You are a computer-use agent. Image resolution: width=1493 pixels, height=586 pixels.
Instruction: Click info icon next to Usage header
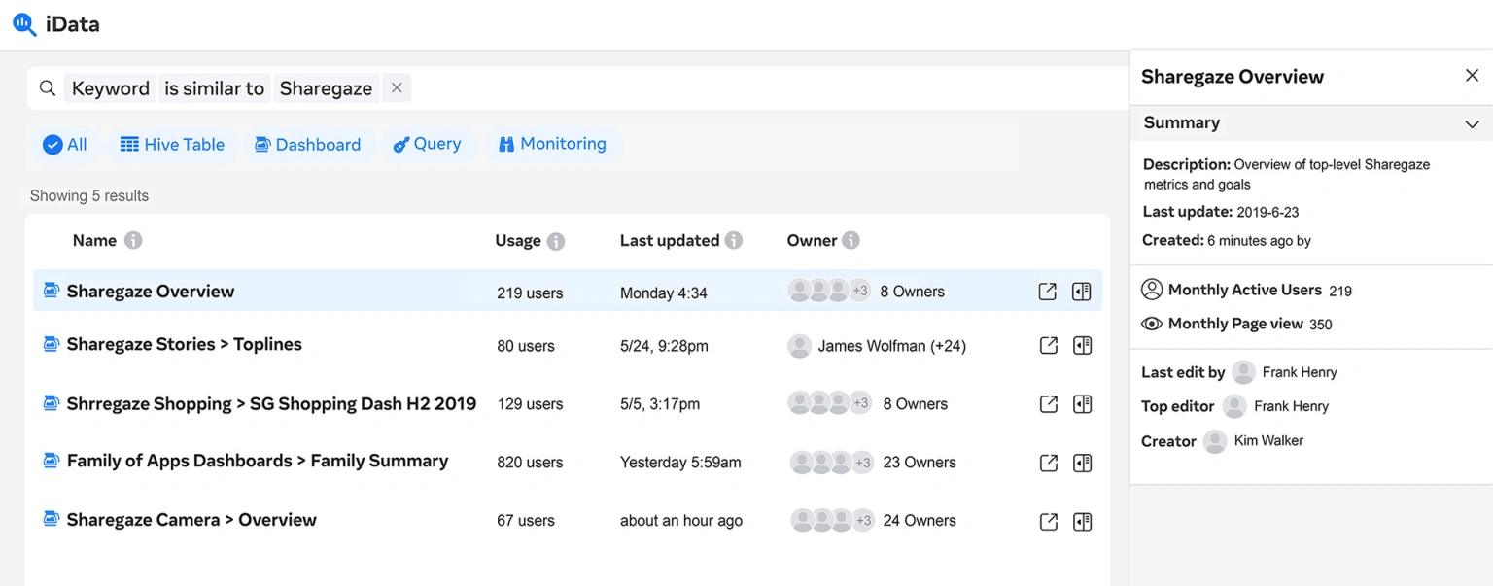click(556, 241)
